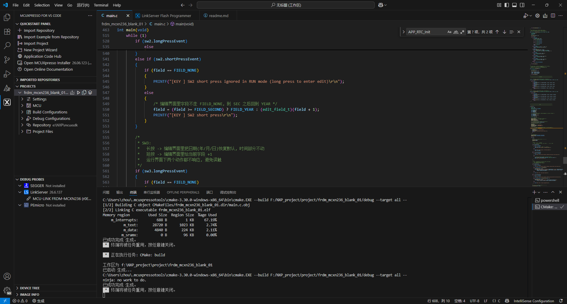Toggle the primary side bar visibility
The width and height of the screenshot is (567, 304).
507,5
